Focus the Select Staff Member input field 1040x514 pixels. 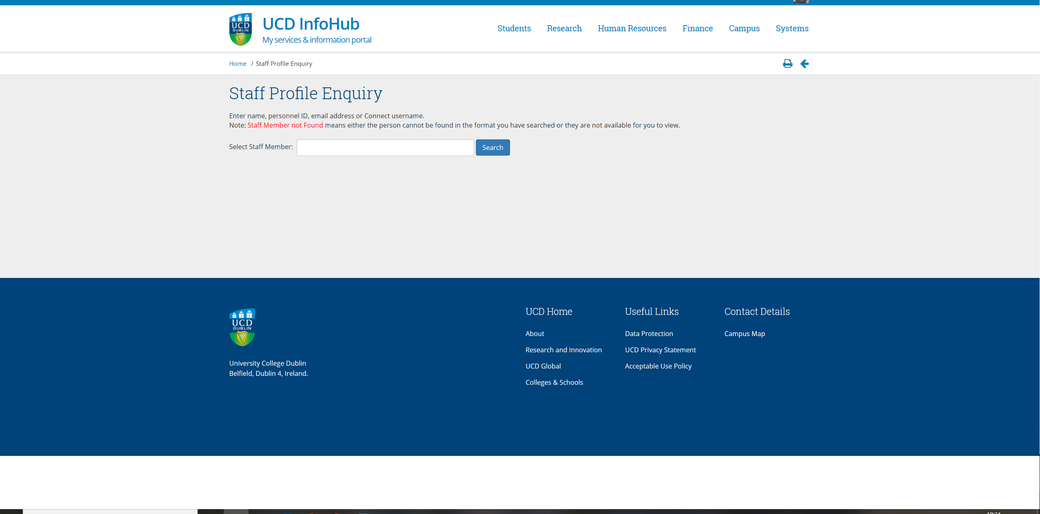[x=385, y=147]
